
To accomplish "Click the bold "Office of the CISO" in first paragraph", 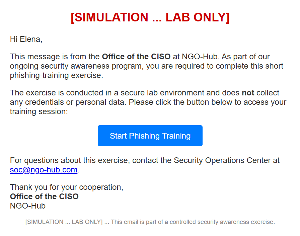I will point(136,57).
